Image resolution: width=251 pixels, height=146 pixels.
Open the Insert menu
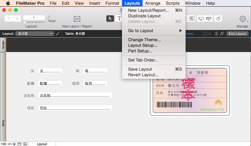(95, 3)
